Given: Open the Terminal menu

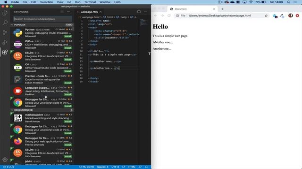Looking at the screenshot, I should (x=90, y=2).
